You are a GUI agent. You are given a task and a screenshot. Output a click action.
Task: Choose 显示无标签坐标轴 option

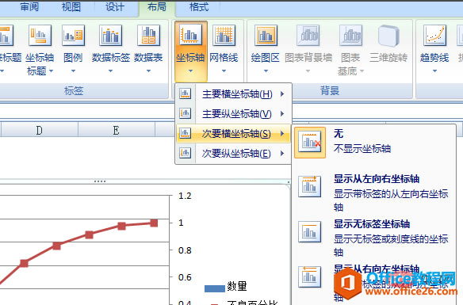pos(373,238)
